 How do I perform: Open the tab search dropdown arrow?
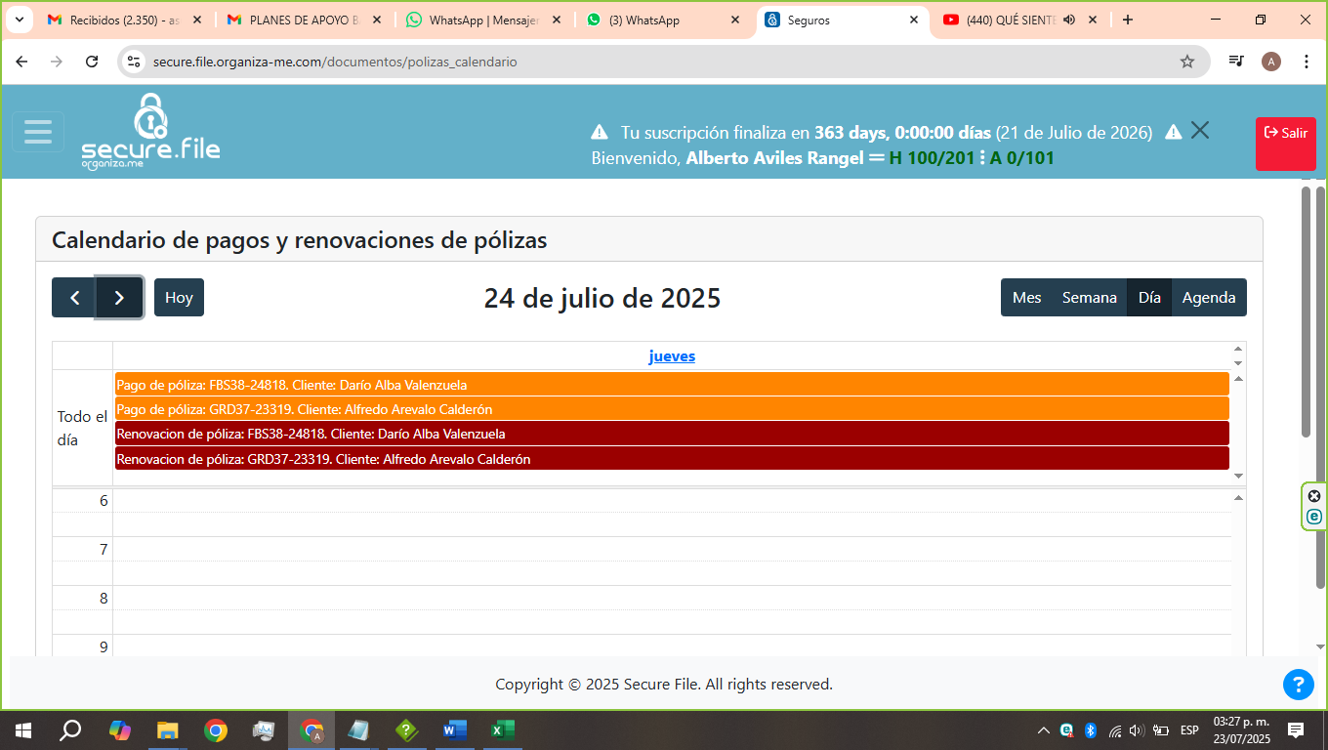(19, 20)
